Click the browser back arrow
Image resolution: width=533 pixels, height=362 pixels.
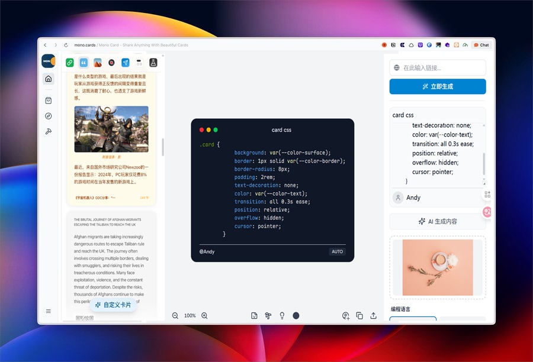[45, 45]
